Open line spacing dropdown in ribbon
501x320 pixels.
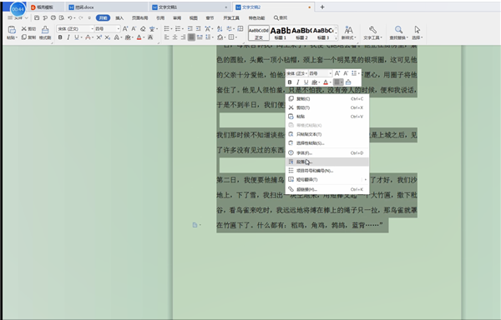coord(212,37)
